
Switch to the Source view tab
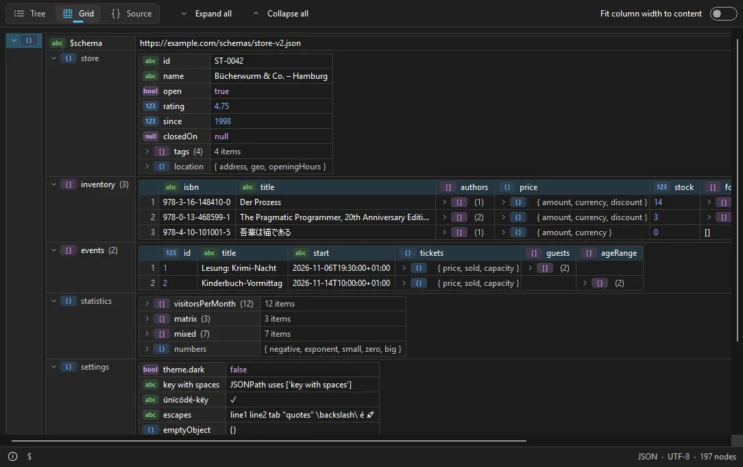pos(131,14)
